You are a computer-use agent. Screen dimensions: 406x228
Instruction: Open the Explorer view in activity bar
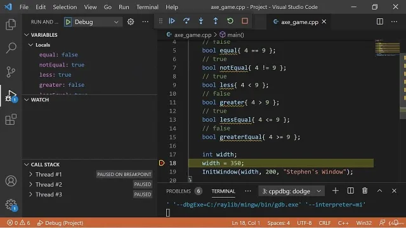pos(11,25)
